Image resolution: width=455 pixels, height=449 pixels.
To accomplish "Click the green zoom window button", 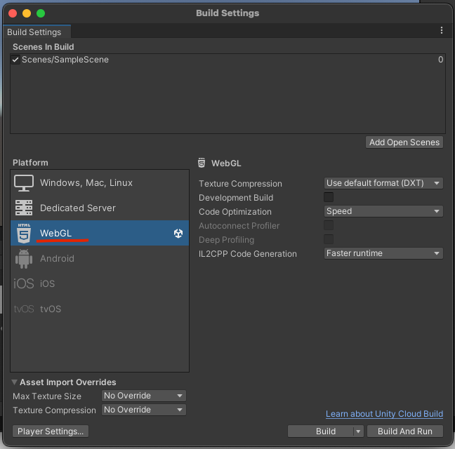I will (x=41, y=13).
